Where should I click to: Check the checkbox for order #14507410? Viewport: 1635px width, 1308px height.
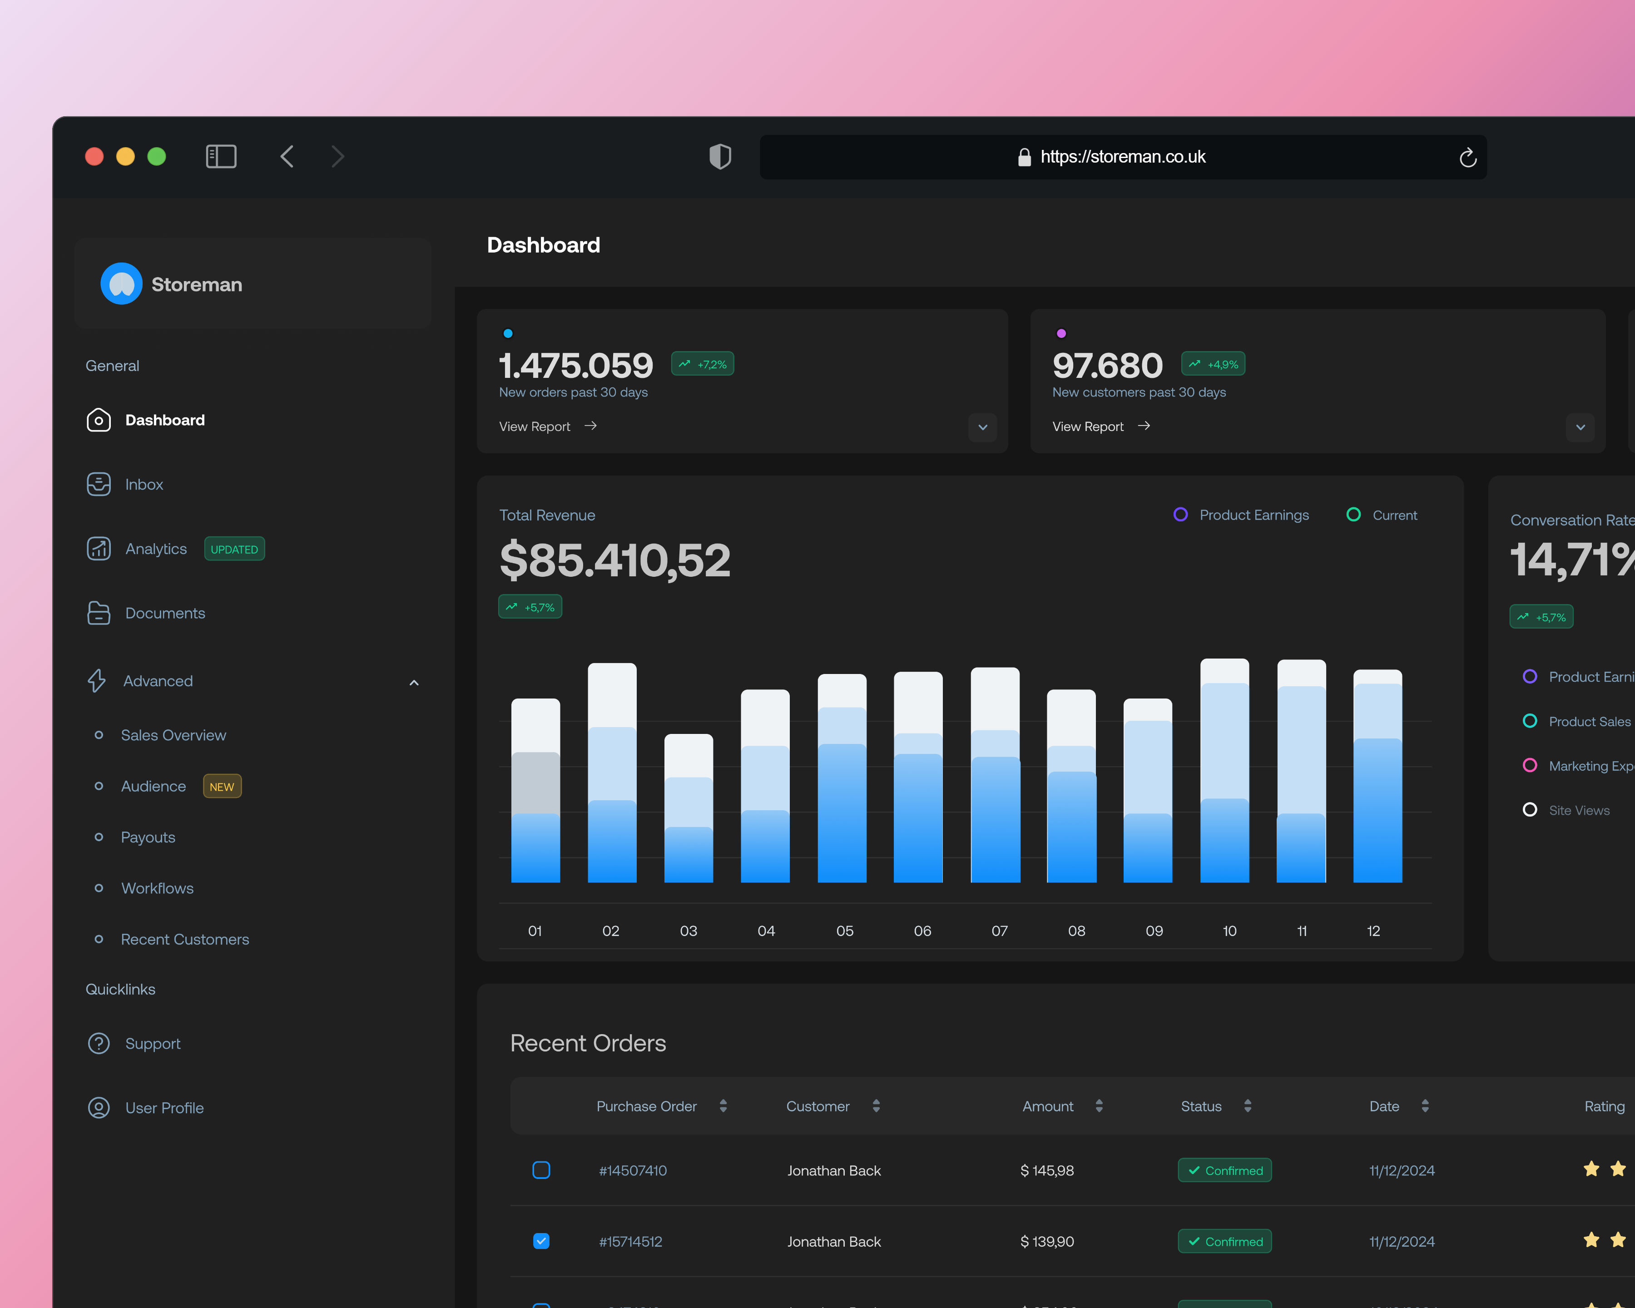(x=541, y=1170)
